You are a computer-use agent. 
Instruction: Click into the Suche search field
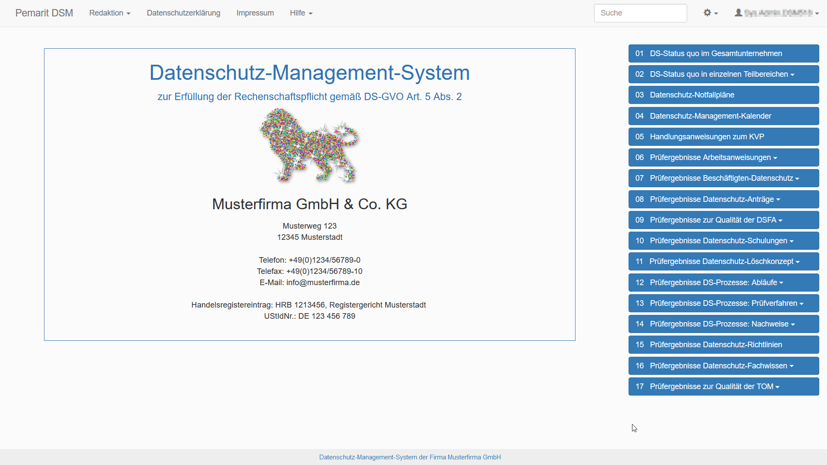[640, 13]
